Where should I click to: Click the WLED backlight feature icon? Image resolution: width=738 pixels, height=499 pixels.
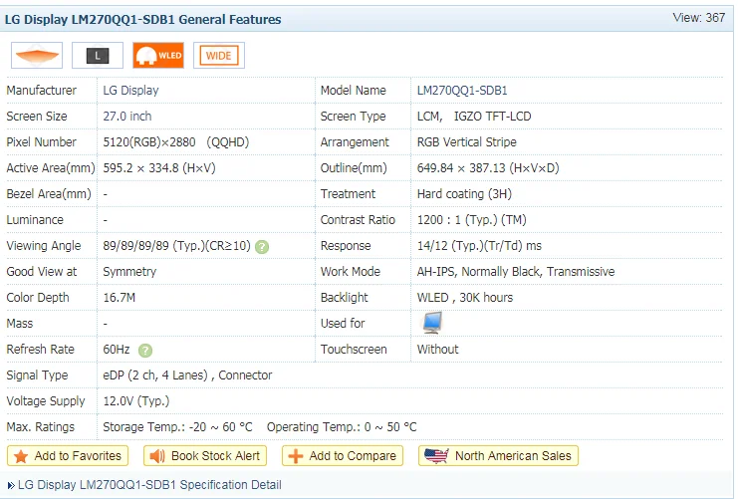click(158, 56)
